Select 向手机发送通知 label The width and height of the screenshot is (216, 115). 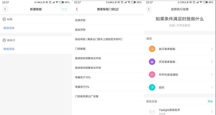click(168, 75)
